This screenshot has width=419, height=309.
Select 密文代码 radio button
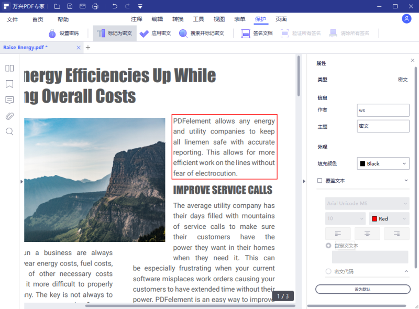[x=328, y=271]
